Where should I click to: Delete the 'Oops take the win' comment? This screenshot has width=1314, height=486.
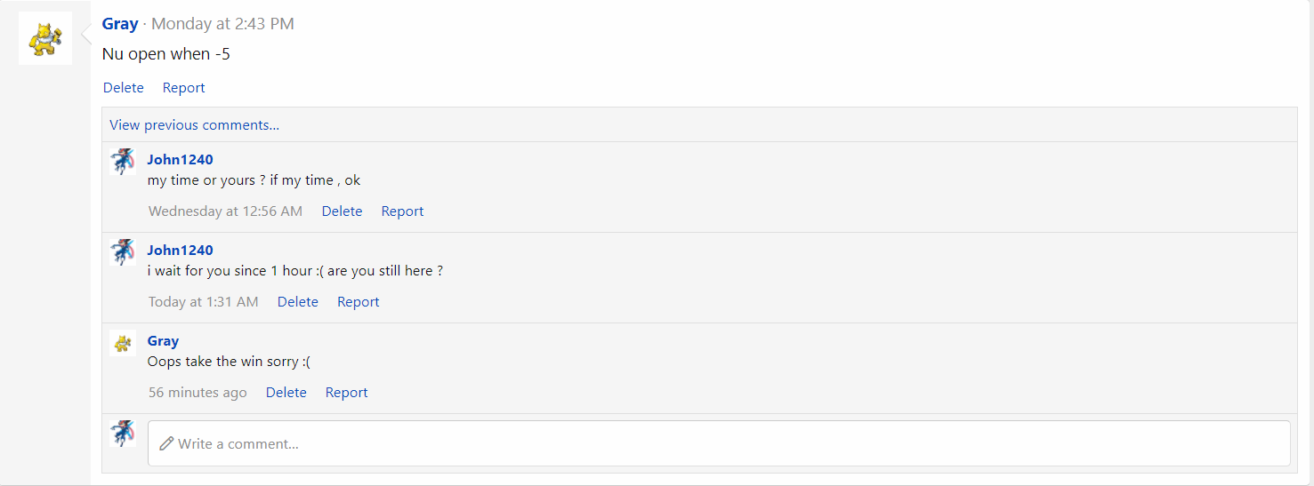(286, 393)
